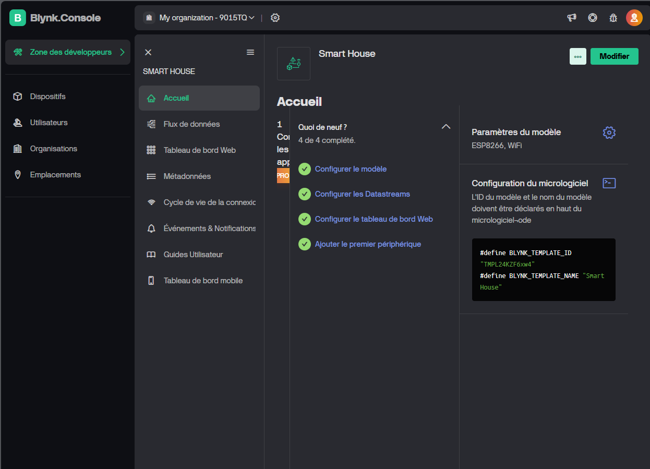
Task: Open the Configurer le modèle link
Action: (x=351, y=169)
